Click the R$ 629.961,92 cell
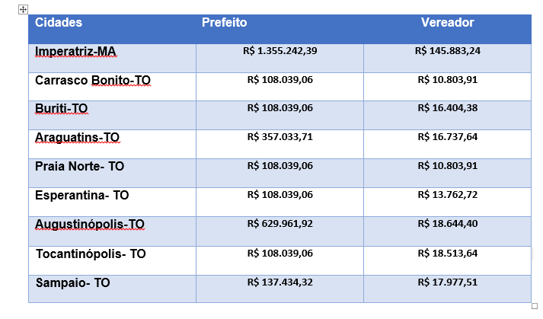This screenshot has width=543, height=319. [279, 224]
